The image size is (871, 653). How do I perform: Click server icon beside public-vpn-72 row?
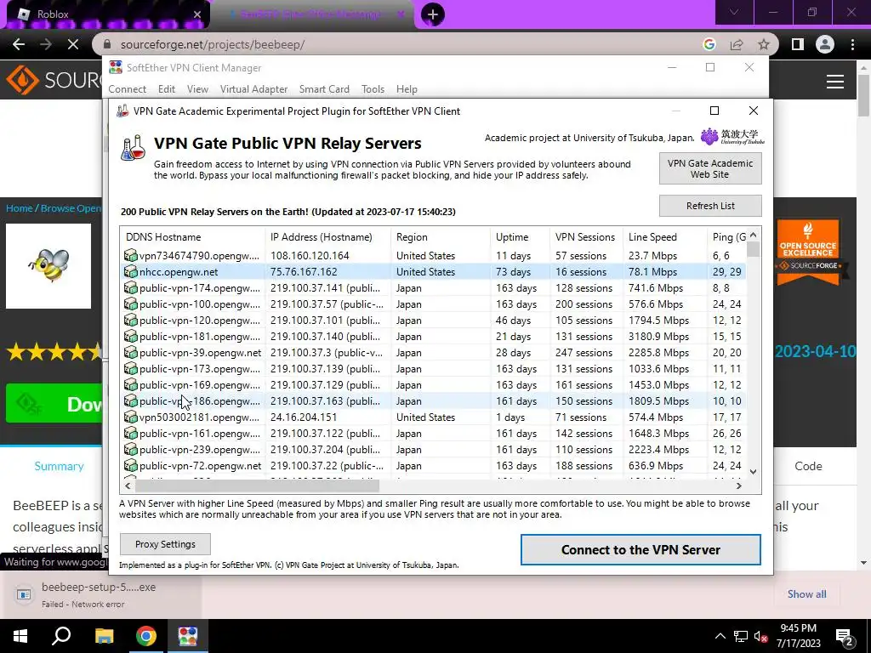(130, 465)
